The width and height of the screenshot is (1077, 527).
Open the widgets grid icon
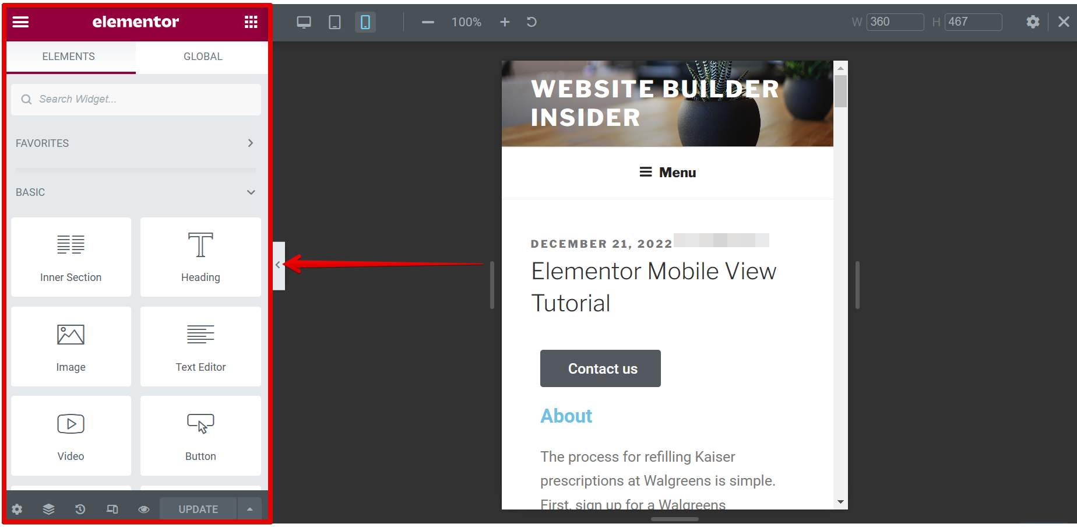tap(251, 22)
